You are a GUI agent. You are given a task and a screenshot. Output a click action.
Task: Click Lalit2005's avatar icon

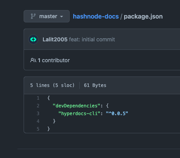click(x=33, y=39)
